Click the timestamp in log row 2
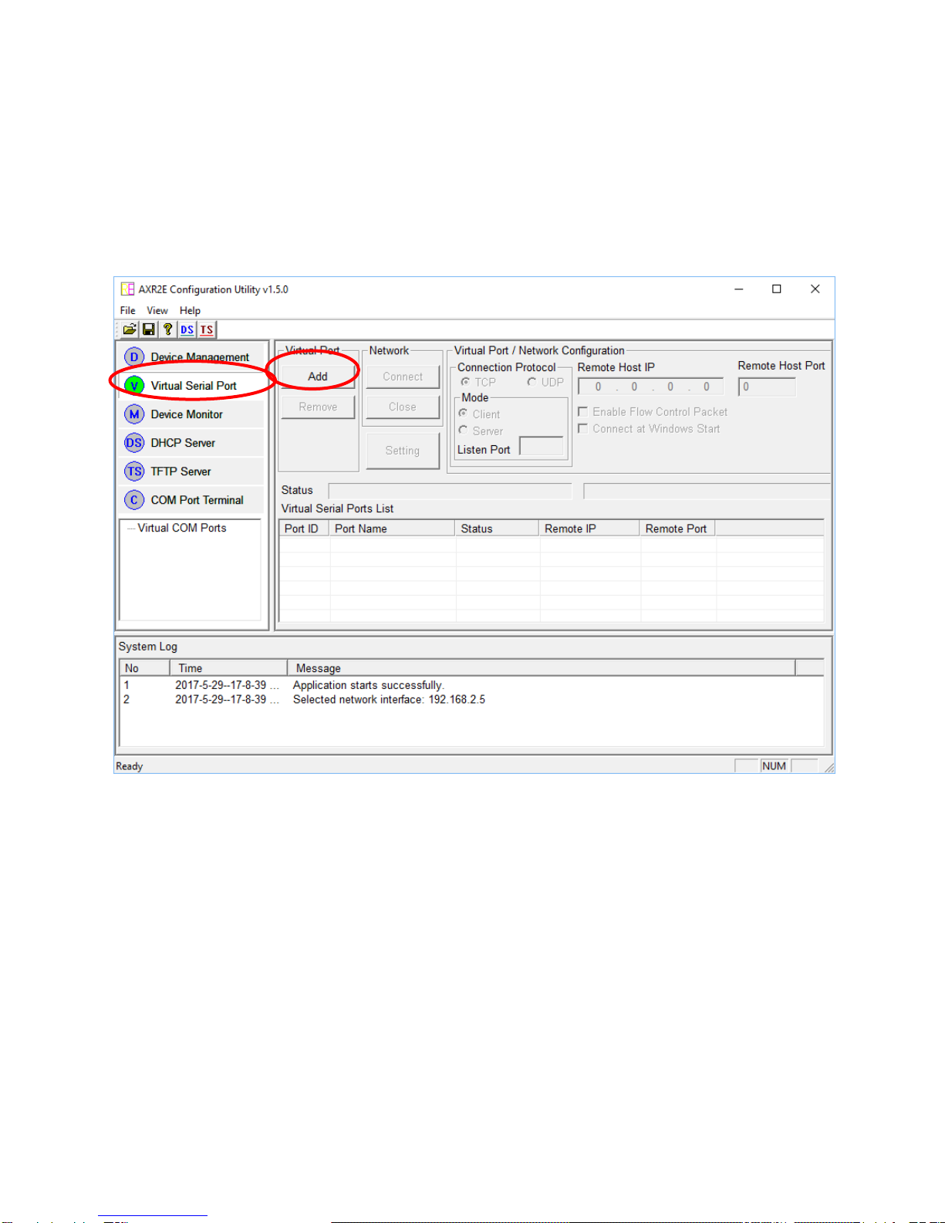945x1223 pixels. 227,700
